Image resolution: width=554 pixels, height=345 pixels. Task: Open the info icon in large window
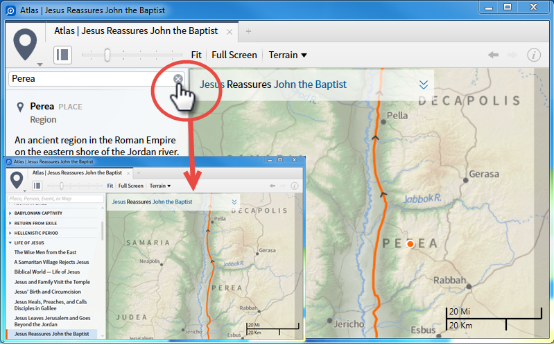click(x=534, y=55)
